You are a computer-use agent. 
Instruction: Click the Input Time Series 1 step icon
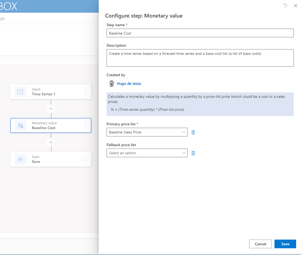pyautogui.click(x=21, y=92)
